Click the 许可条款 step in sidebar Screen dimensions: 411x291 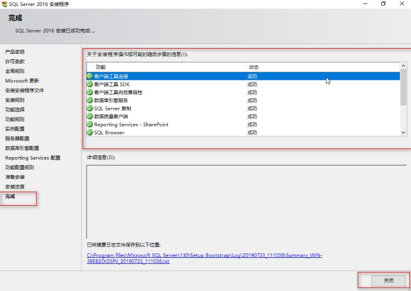[15, 61]
